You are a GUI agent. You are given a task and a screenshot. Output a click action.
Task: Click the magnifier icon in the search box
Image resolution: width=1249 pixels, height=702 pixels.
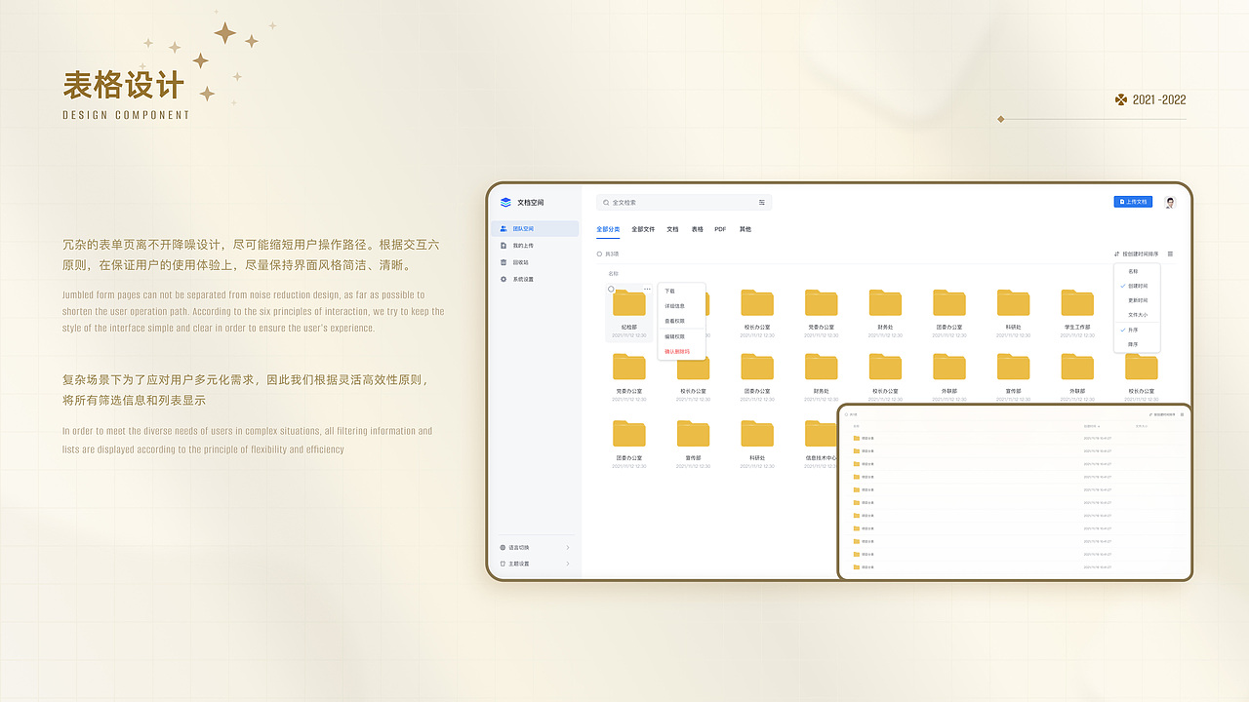click(x=605, y=202)
